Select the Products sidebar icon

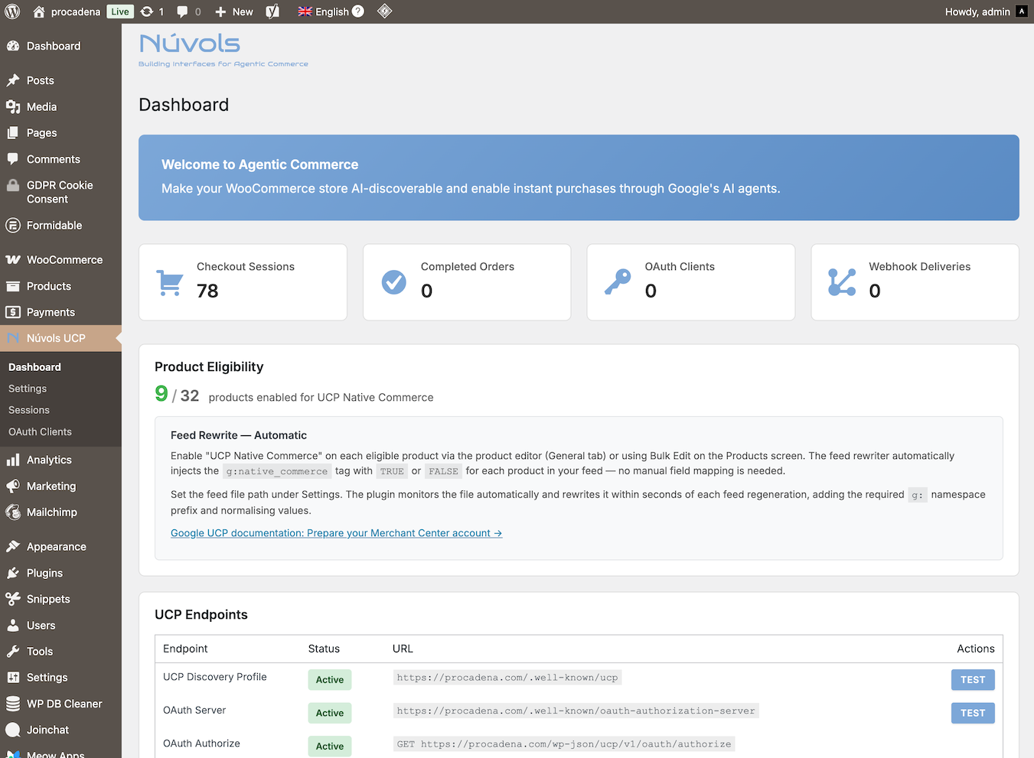[x=14, y=286]
